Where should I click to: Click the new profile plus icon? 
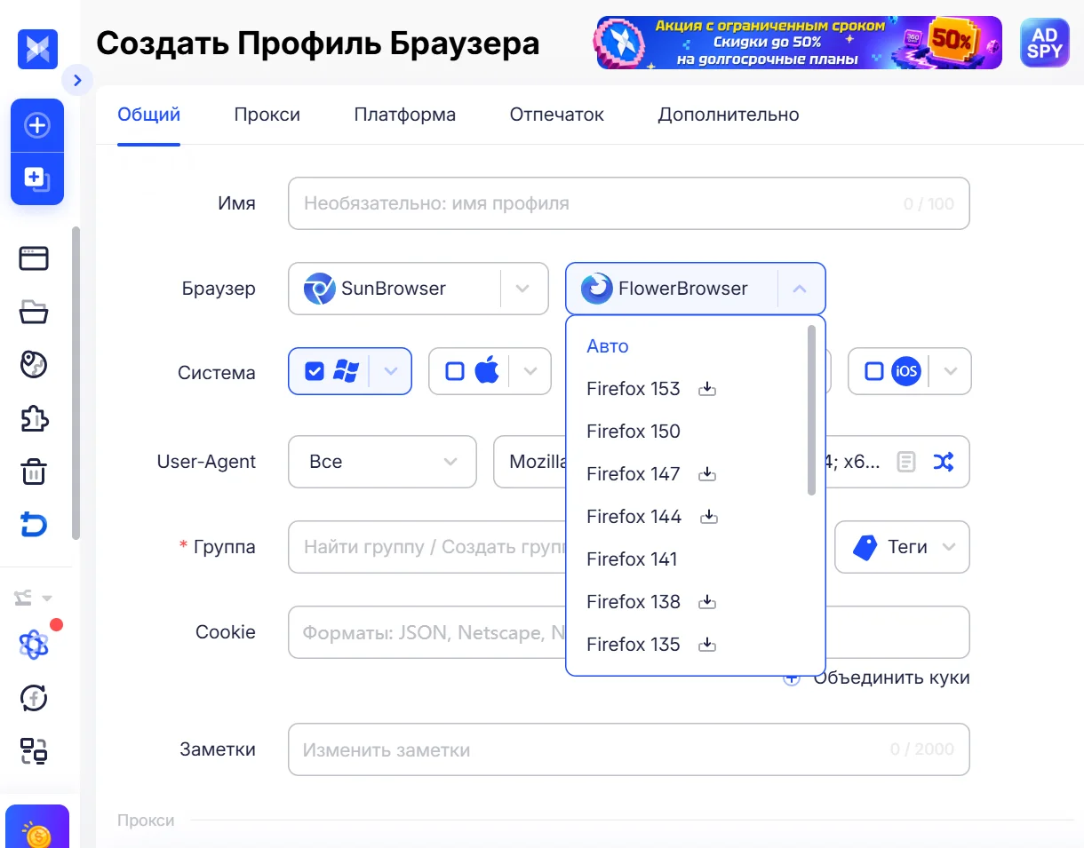coord(37,125)
